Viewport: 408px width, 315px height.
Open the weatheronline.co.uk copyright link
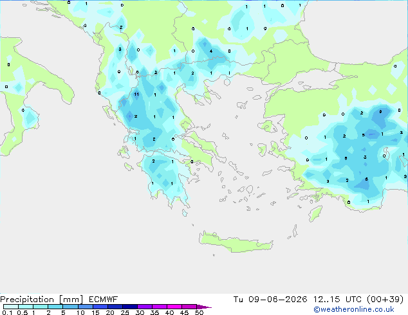pyautogui.click(x=354, y=309)
